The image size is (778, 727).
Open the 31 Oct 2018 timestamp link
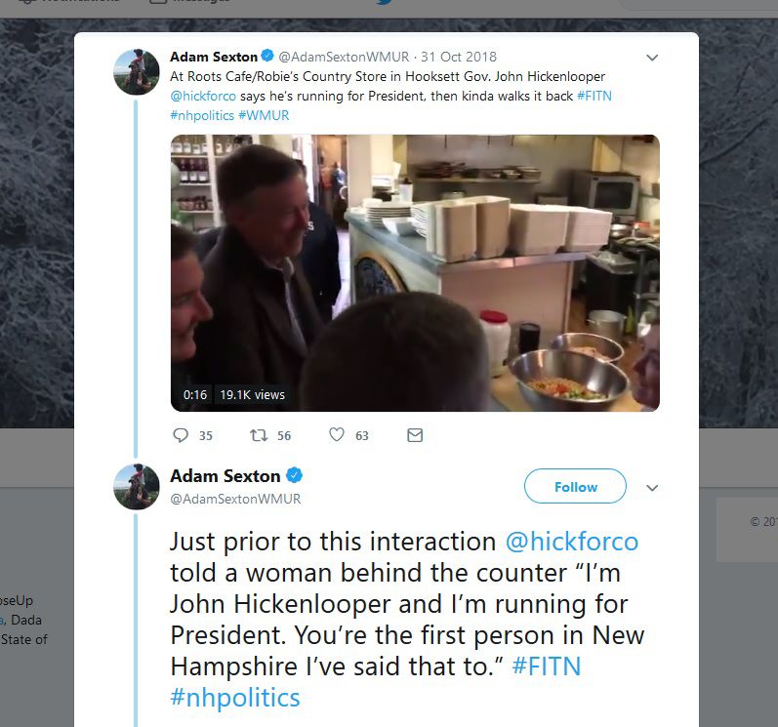point(459,57)
